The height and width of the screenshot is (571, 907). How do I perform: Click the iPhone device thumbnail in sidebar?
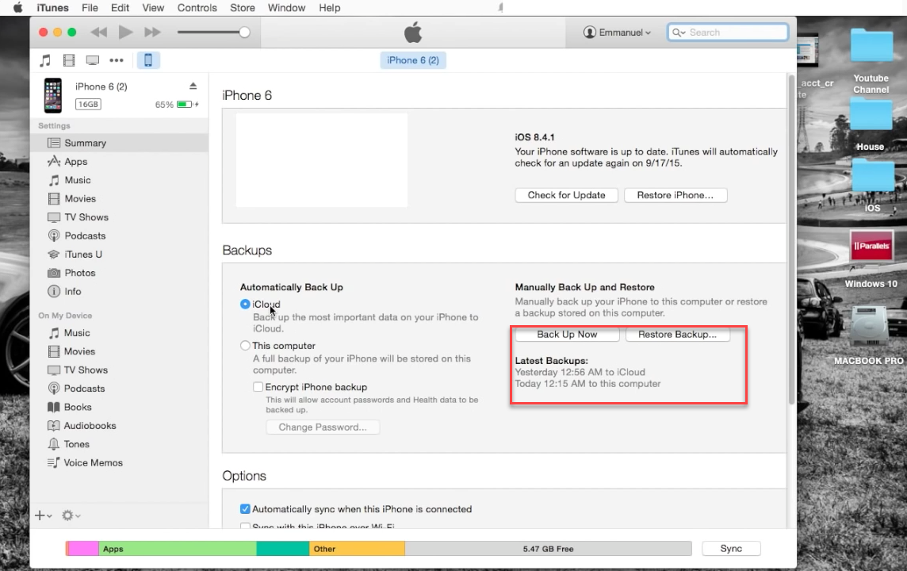tap(53, 95)
